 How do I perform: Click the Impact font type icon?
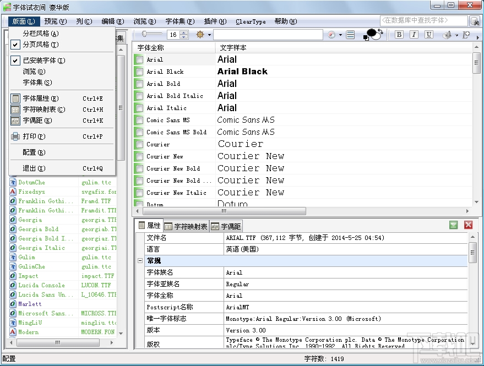13,276
